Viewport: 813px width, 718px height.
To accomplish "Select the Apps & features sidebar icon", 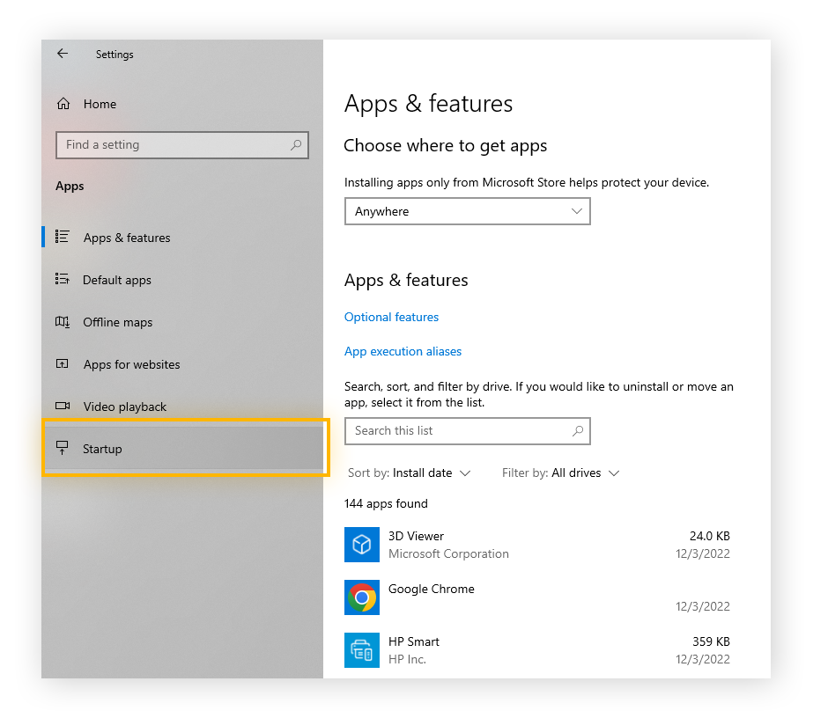I will [62, 237].
